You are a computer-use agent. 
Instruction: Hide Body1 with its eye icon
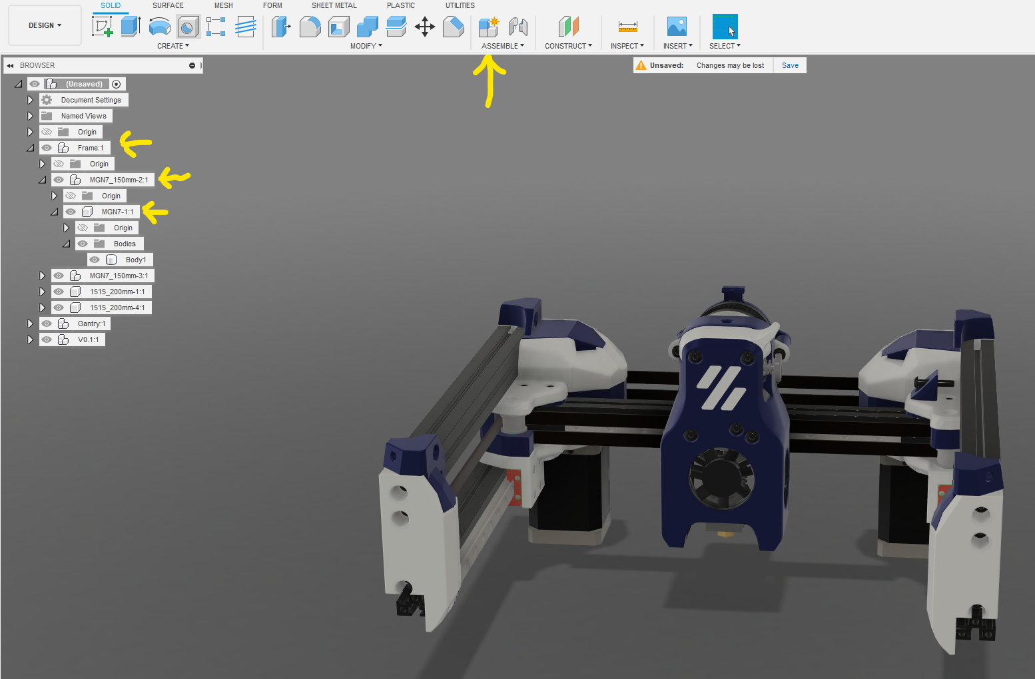pos(95,260)
